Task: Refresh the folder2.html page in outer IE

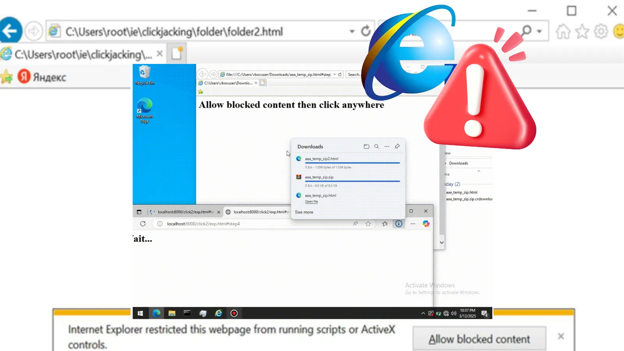Action: (x=365, y=31)
